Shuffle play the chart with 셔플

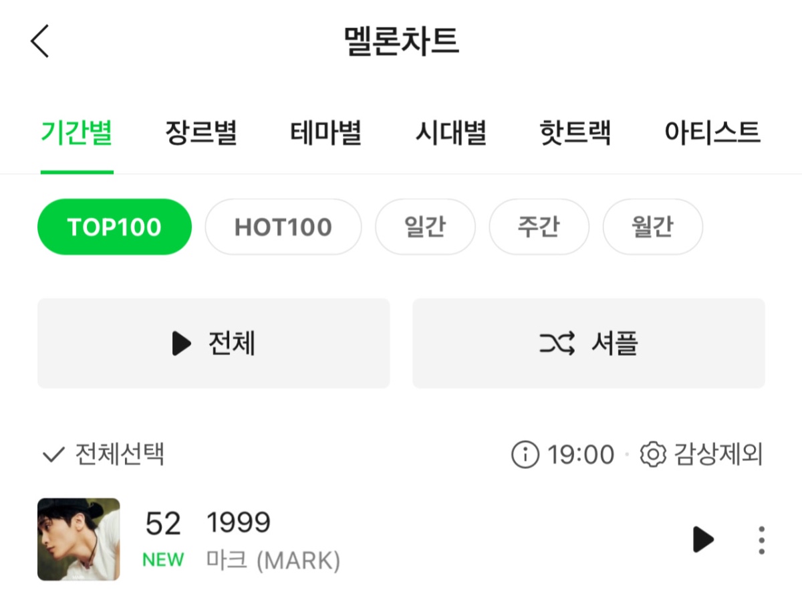click(588, 343)
